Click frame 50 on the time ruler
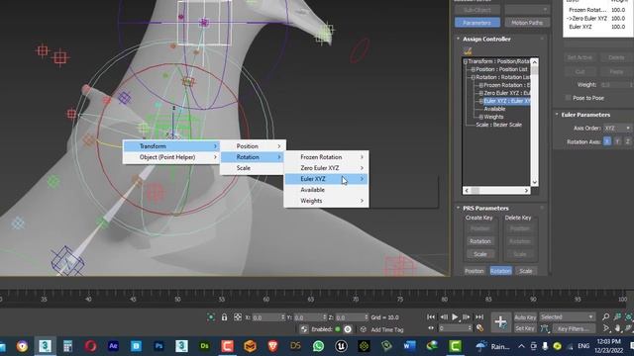The image size is (634, 356). click(177, 298)
